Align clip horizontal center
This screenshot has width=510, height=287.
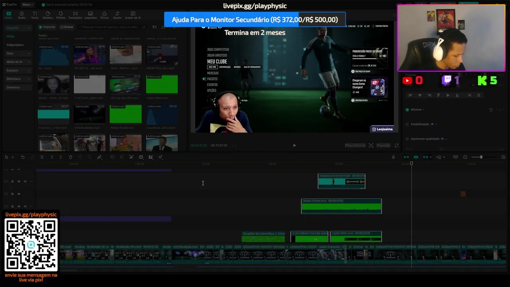point(420,95)
